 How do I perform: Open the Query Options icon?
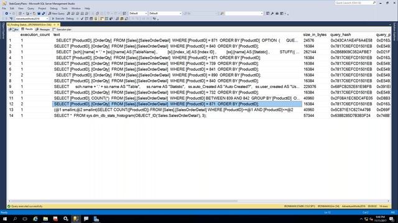[x=91, y=19]
